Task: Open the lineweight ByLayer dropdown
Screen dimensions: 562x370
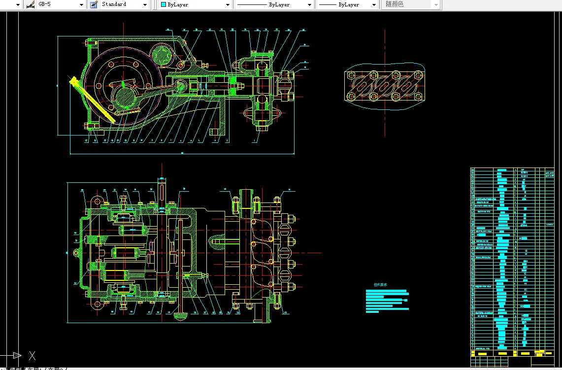Action: click(x=374, y=4)
